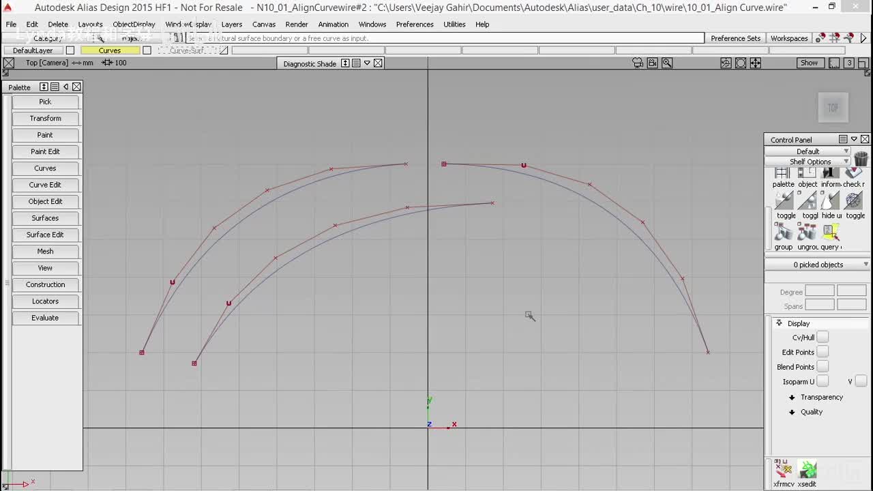Open the Edit menu

[32, 25]
